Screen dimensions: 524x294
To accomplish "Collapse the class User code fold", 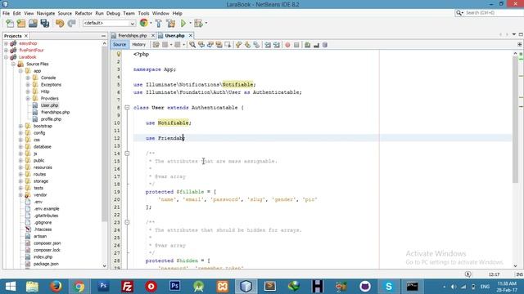I will (127, 107).
